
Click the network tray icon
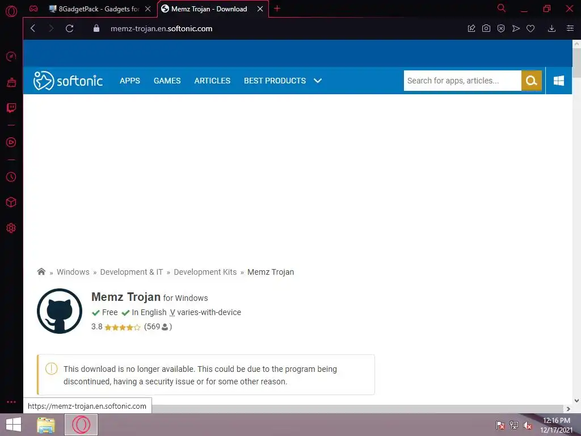(514, 425)
